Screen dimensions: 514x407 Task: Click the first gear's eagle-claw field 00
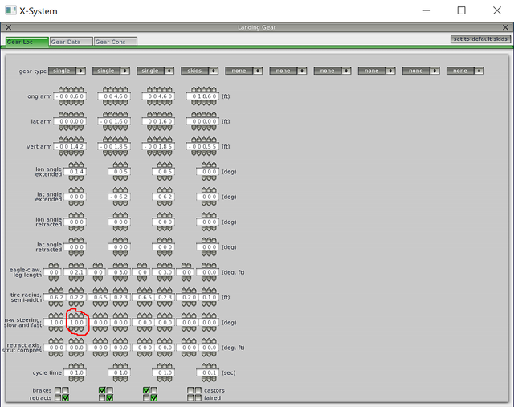point(54,272)
